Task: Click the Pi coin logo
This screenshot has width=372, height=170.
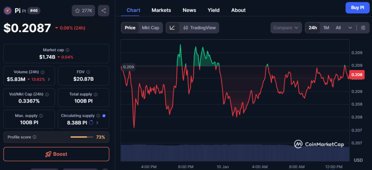Action: point(8,11)
